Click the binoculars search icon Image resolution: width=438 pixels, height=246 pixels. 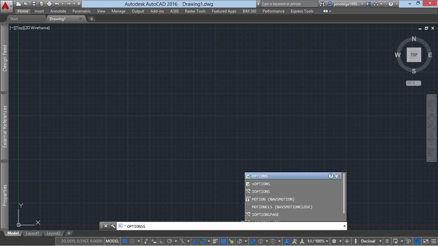pos(323,4)
